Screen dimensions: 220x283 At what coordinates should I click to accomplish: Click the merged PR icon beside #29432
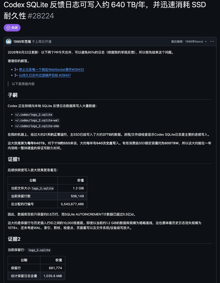16,69
